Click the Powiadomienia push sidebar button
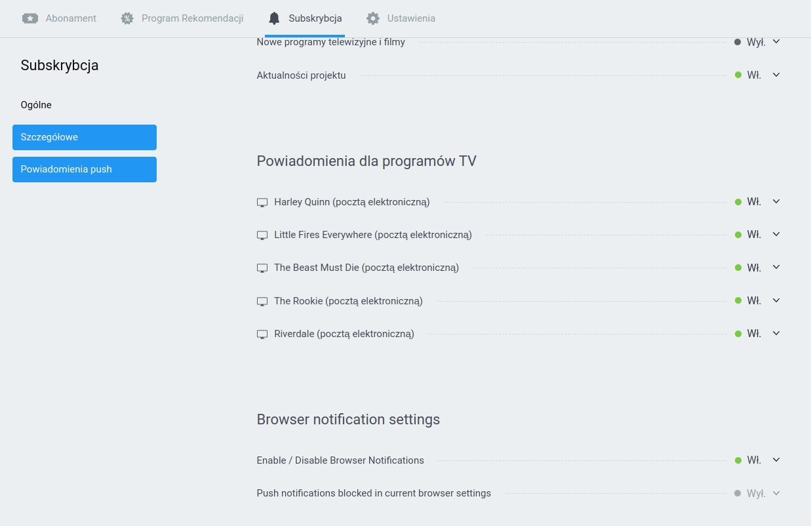The width and height of the screenshot is (811, 526). click(x=85, y=169)
